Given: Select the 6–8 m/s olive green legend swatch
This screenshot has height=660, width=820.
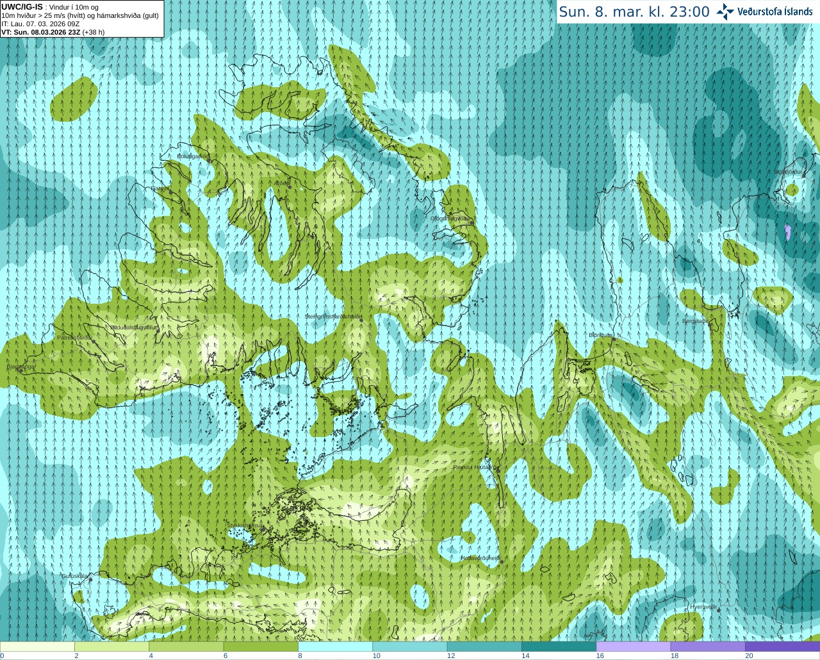Looking at the screenshot, I should (x=261, y=647).
